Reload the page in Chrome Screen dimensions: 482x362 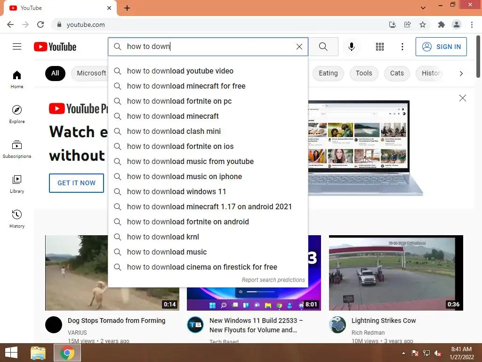40,25
